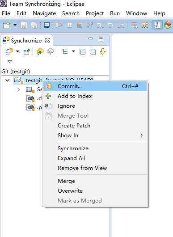Screen dimensions: 173x237
Task: Open the Edit menu
Action: coord(21,13)
